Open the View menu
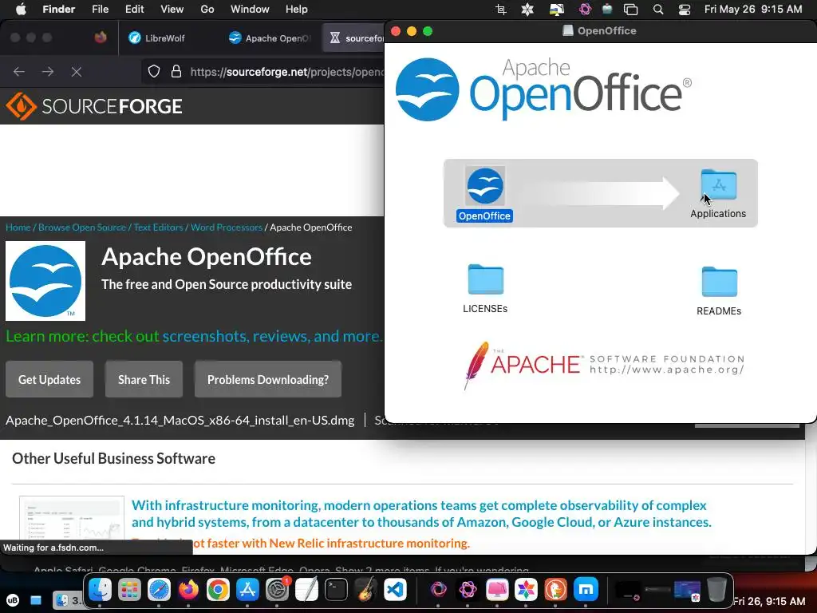The height and width of the screenshot is (613, 817). [x=172, y=10]
